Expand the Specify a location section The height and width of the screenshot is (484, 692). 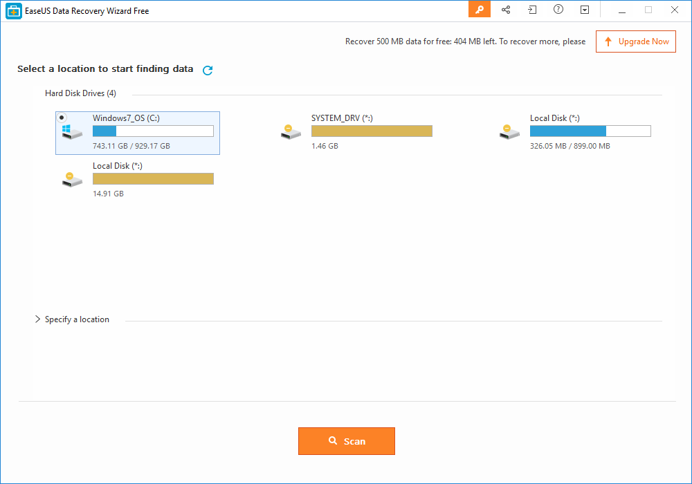coord(38,319)
